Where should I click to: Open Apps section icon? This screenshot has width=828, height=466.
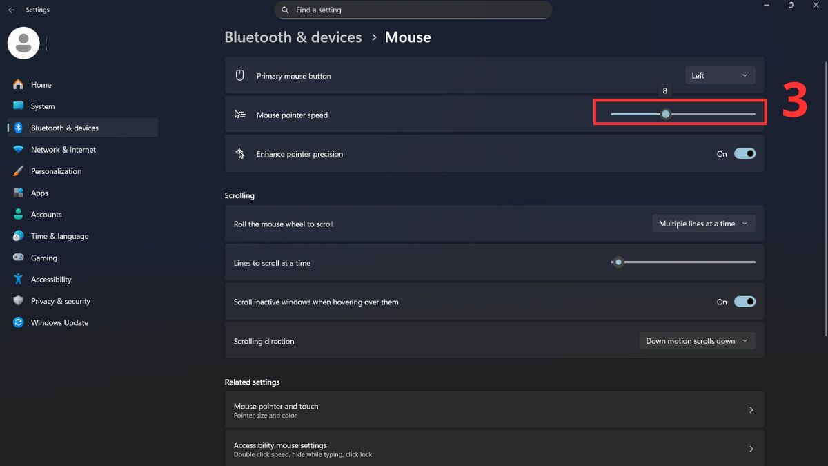pyautogui.click(x=18, y=193)
